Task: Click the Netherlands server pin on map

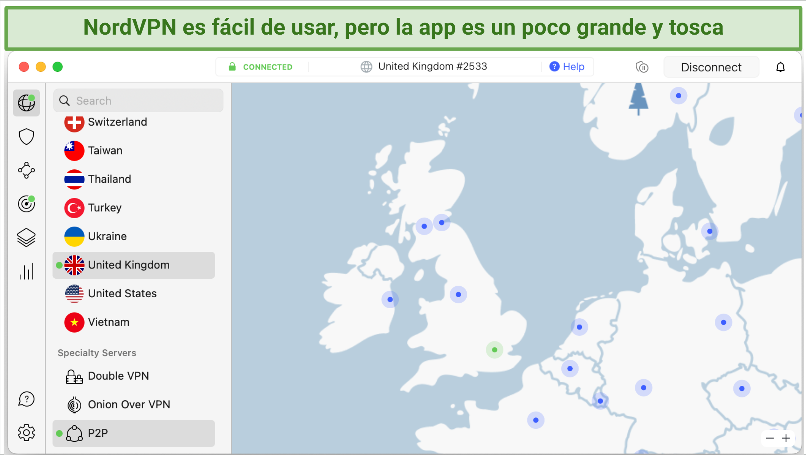Action: tap(579, 327)
